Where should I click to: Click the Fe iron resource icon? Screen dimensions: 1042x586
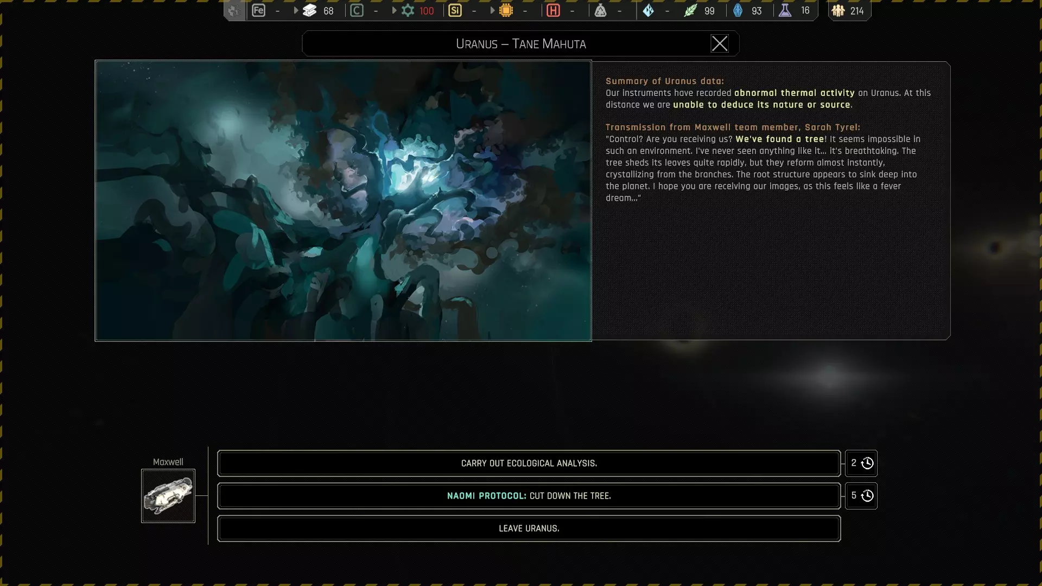(x=258, y=10)
